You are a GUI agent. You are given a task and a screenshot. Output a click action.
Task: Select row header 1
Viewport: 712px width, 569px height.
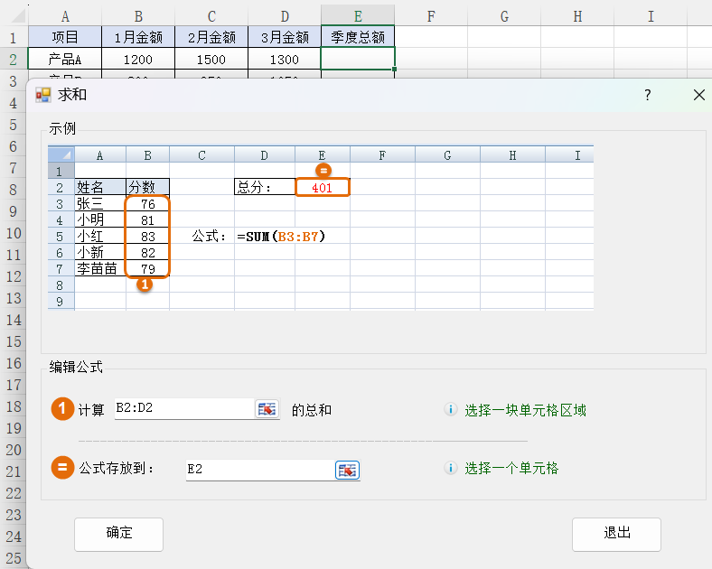14,37
